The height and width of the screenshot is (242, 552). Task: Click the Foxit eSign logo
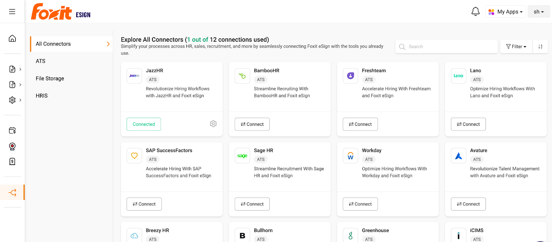(61, 12)
